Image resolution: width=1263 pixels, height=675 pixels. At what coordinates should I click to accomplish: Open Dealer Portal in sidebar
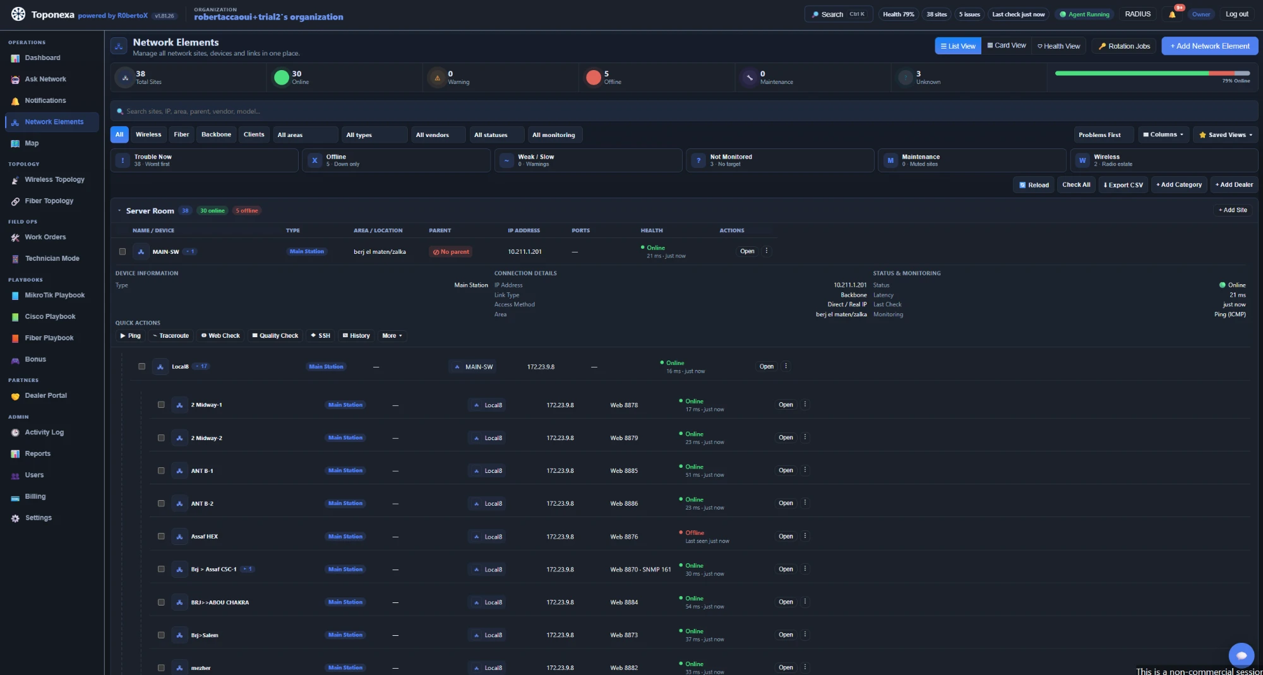(x=45, y=396)
